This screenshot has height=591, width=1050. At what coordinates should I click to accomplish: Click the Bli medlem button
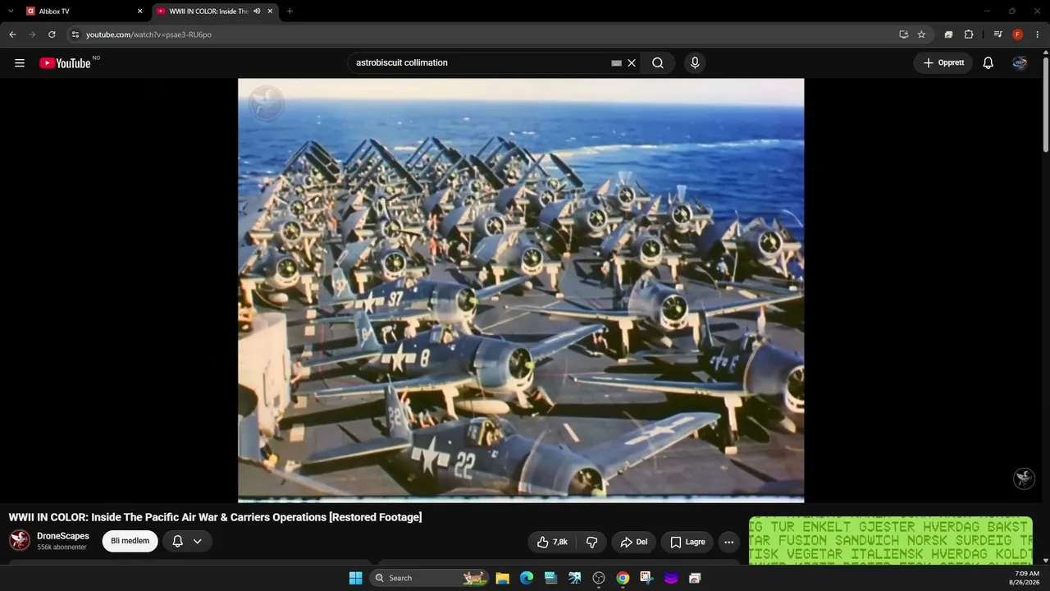(x=130, y=541)
